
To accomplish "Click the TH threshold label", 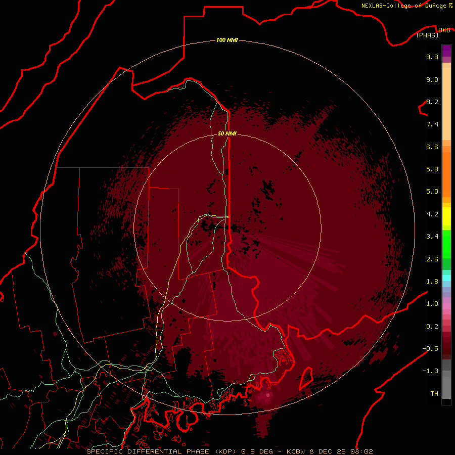I will tap(434, 394).
